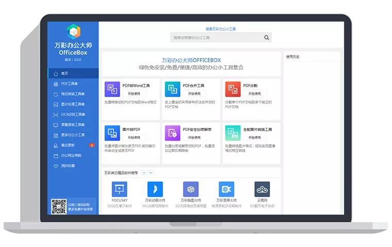Open 办公网址导航 in the sidebar

[x=73, y=155]
